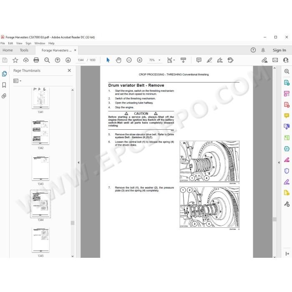
Task: Switch to the Home tab
Action: point(8,50)
